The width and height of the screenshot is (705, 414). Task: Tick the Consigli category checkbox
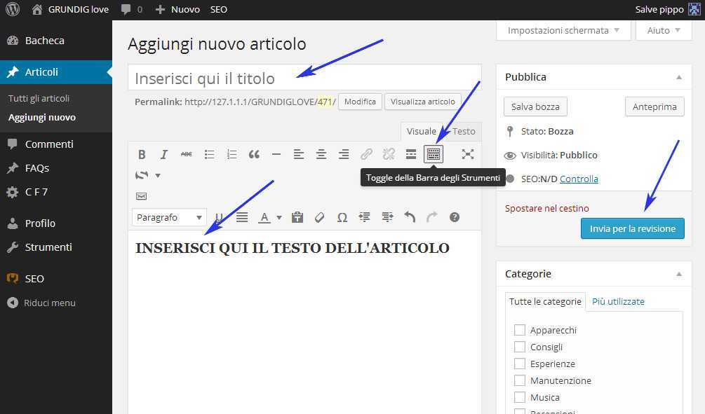click(x=520, y=347)
